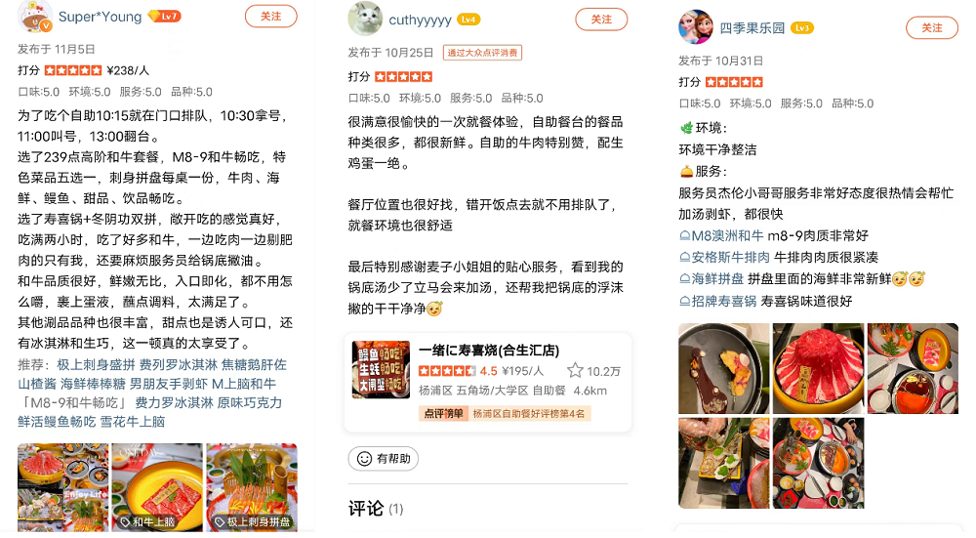Open the 一绪に寿喜烧(合生汇店) restaurant card

pos(488,383)
